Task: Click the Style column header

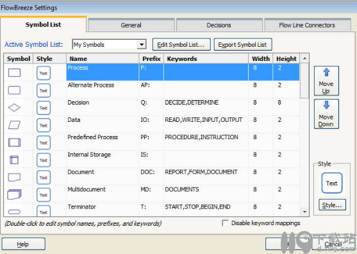Action: (x=49, y=58)
